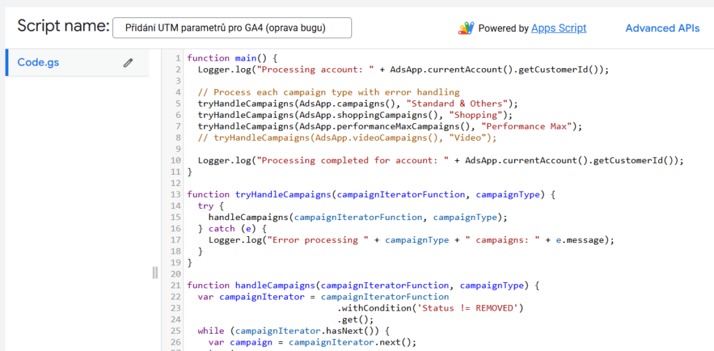Click the "Processing completed for account" log line

tap(441, 160)
